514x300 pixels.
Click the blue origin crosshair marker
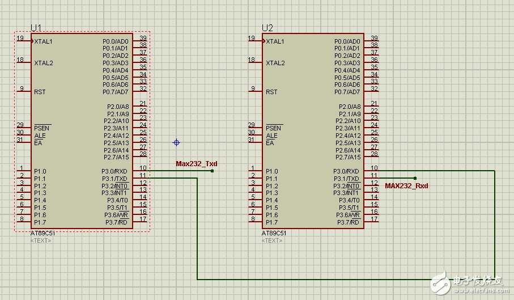click(x=176, y=142)
